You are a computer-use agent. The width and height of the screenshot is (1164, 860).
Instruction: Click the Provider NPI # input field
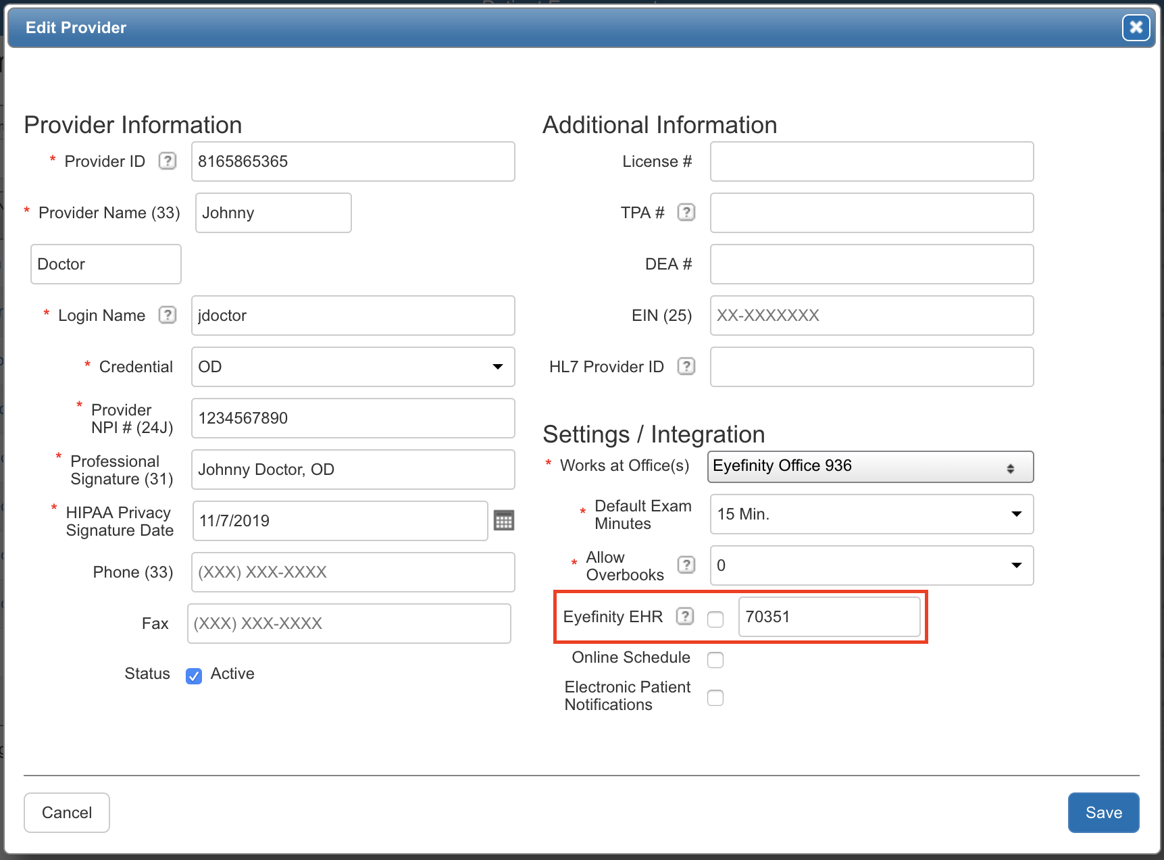pos(353,418)
